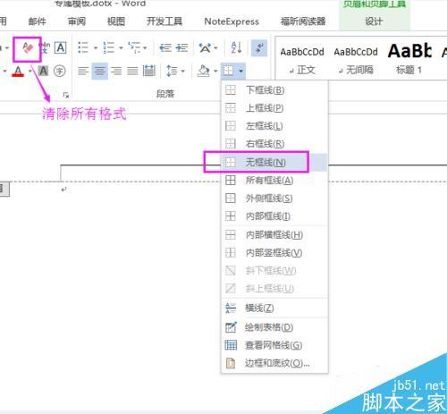Collapse the borders dropdown arrow
This screenshot has height=414, width=447.
[240, 71]
